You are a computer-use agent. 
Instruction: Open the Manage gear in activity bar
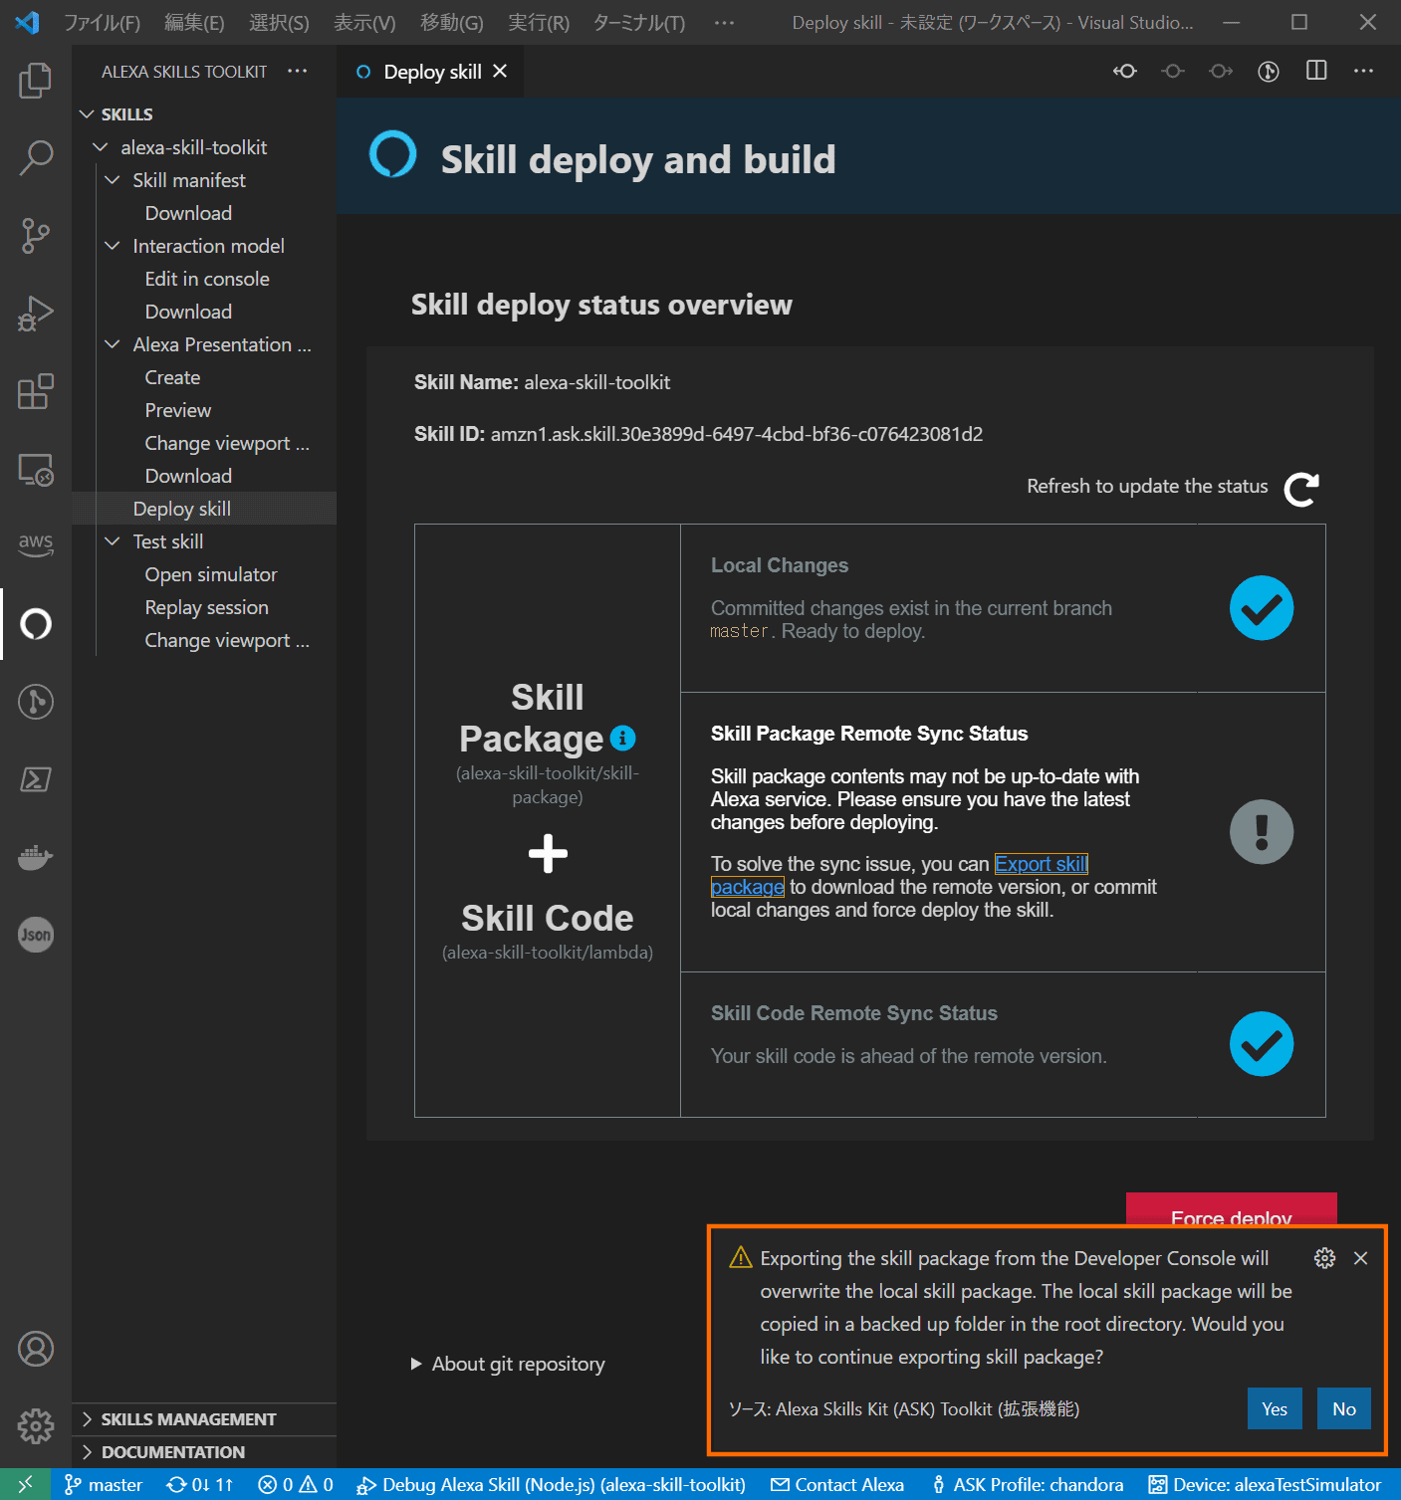click(36, 1426)
